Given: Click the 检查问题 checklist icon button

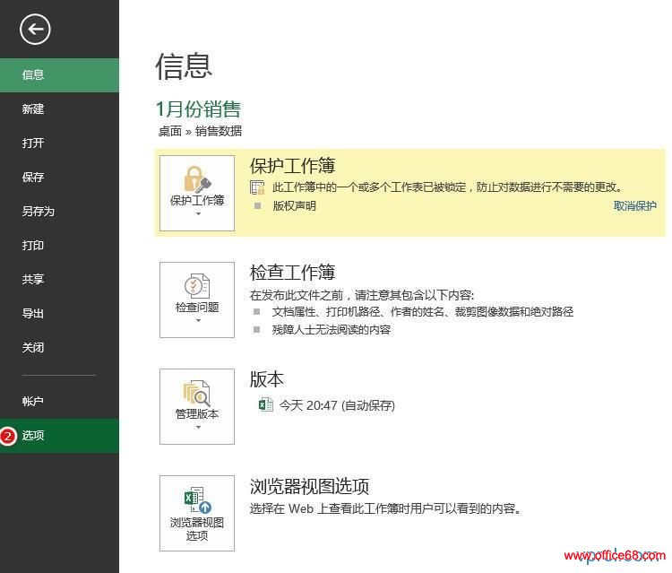Looking at the screenshot, I should (x=197, y=300).
